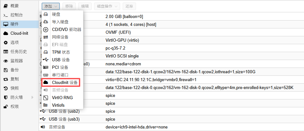
Task: Click the network device arrows icon
Action: (x=46, y=37)
